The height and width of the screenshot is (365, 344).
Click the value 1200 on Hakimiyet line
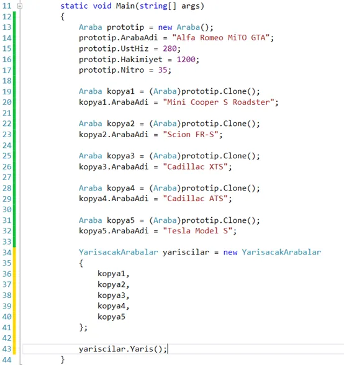(x=186, y=60)
